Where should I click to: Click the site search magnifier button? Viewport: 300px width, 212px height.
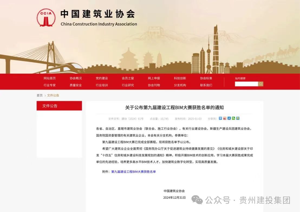click(260, 84)
